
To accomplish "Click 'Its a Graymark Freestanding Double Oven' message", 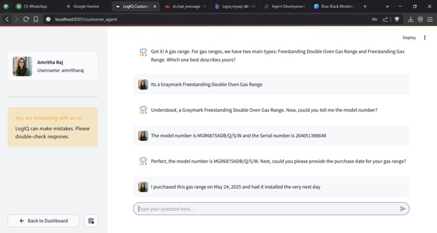I will coord(271,85).
